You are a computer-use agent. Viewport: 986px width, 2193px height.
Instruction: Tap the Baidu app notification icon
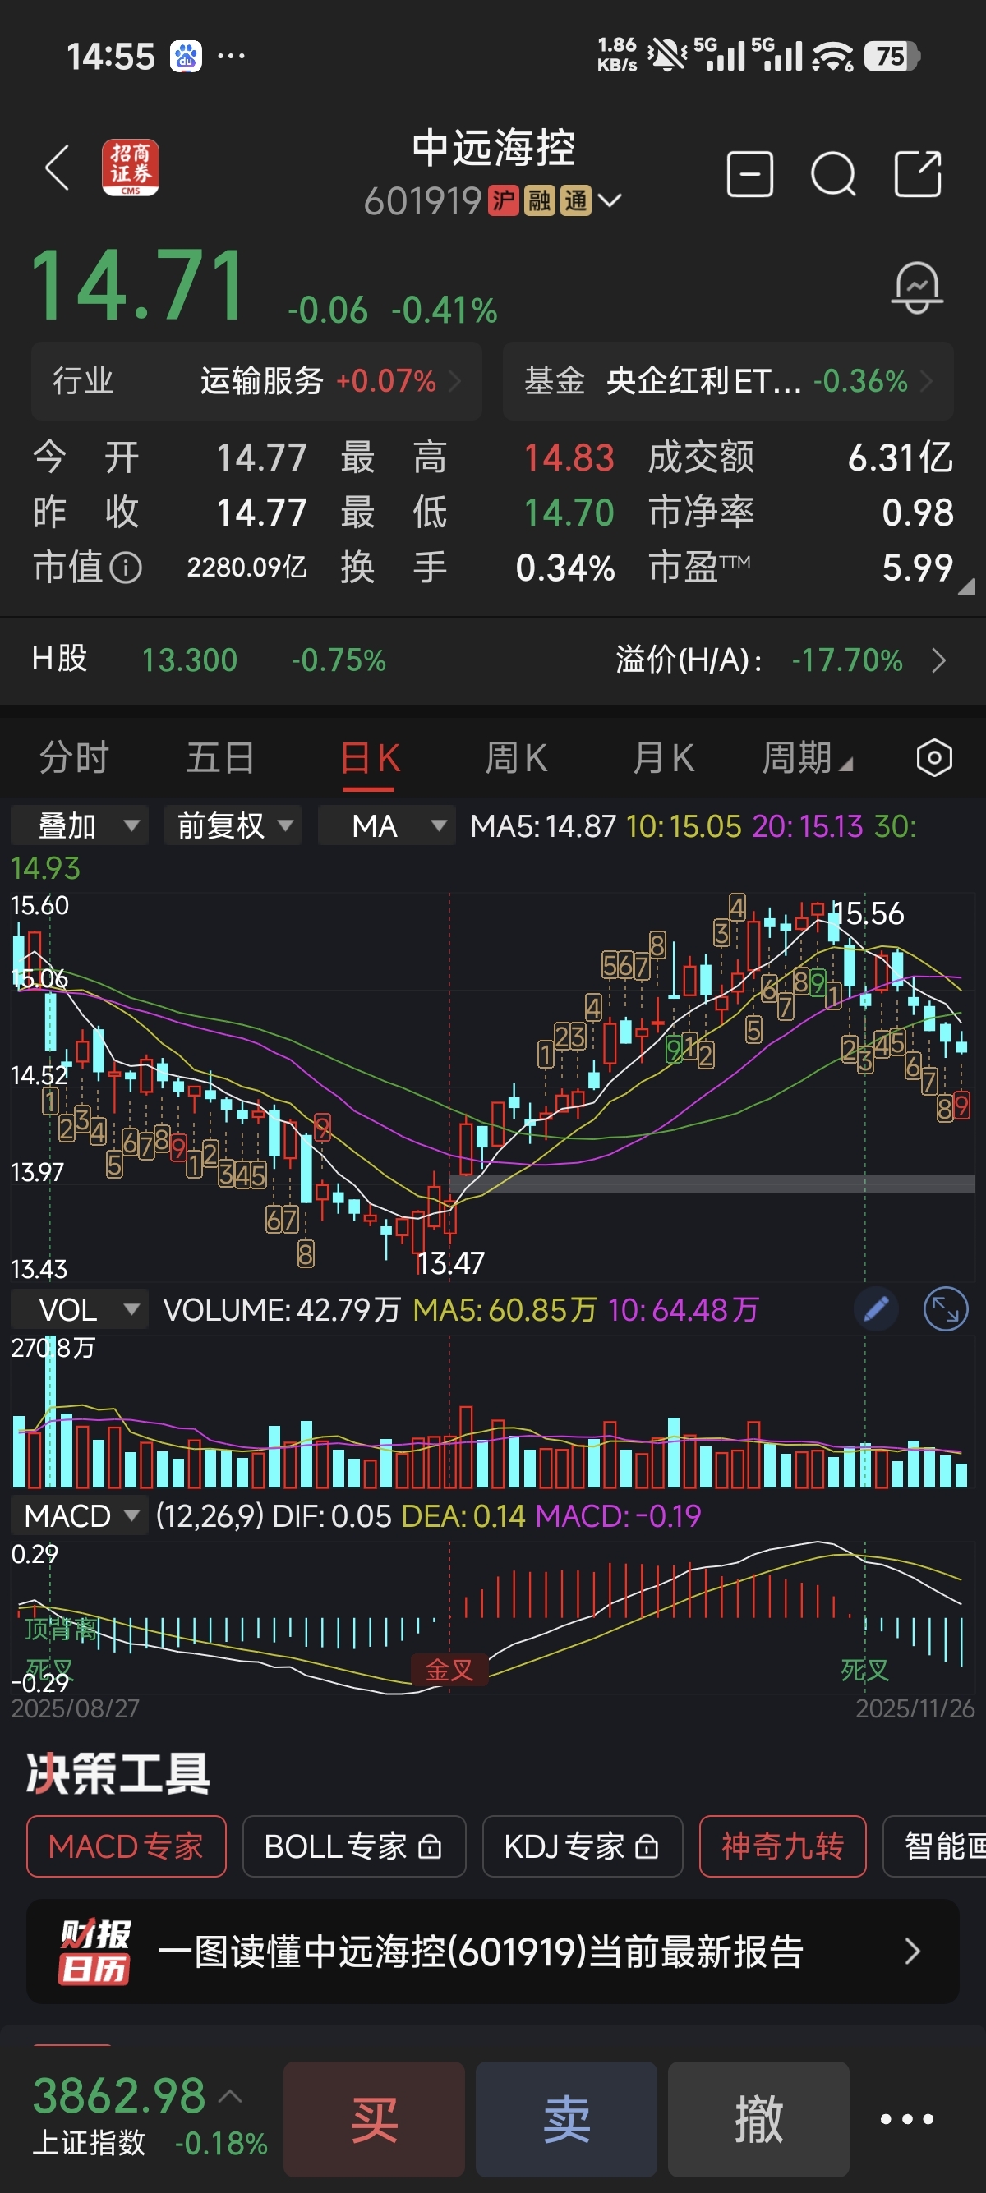coord(186,57)
